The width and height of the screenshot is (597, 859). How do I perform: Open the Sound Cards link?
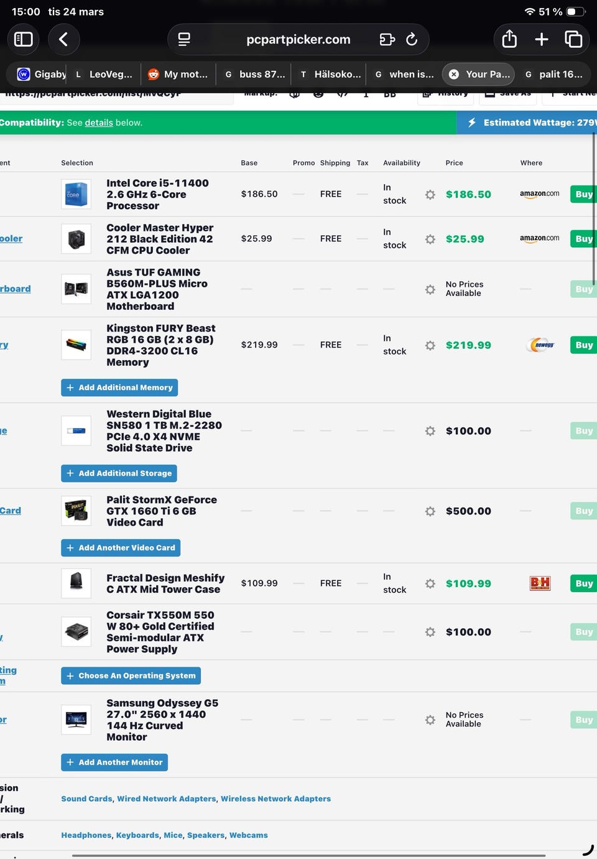click(86, 799)
